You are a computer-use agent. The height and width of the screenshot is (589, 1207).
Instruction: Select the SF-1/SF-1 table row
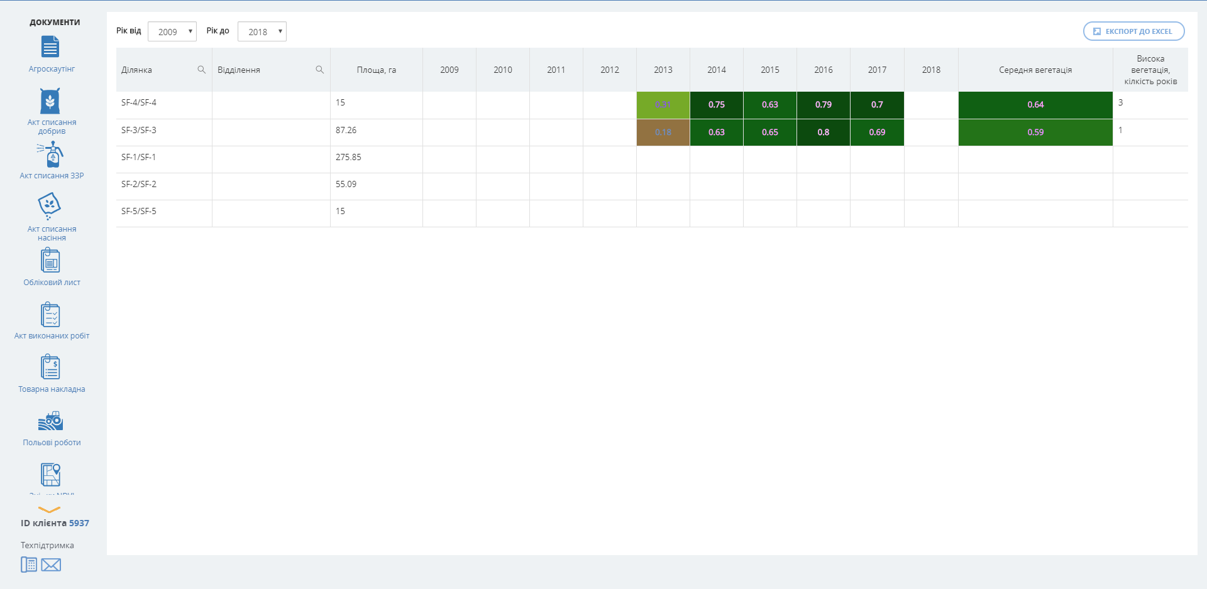pyautogui.click(x=138, y=158)
